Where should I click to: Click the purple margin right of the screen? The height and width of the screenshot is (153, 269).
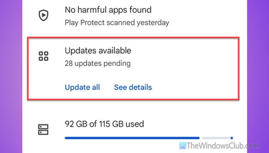click(258, 76)
